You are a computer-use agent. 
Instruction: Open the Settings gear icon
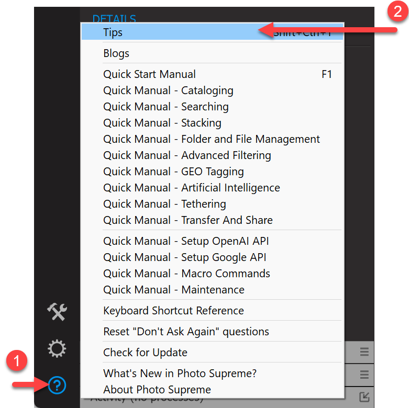click(57, 348)
